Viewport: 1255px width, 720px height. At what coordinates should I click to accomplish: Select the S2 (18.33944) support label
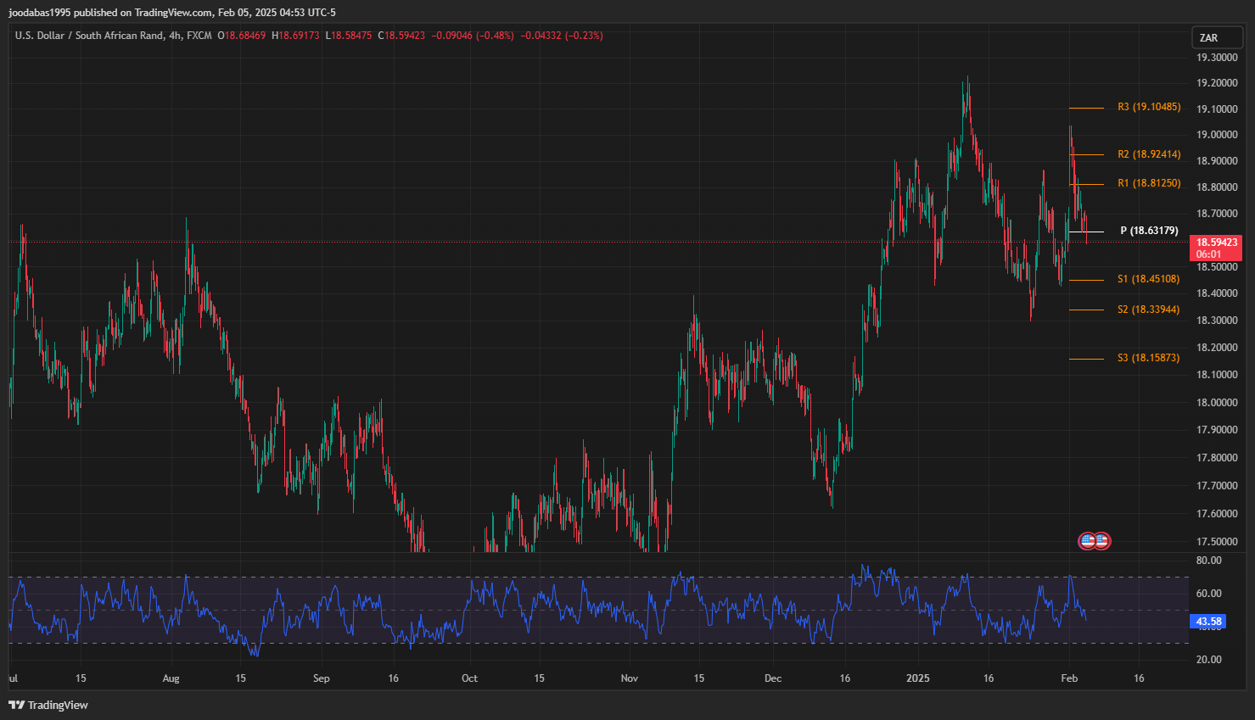(x=1148, y=310)
